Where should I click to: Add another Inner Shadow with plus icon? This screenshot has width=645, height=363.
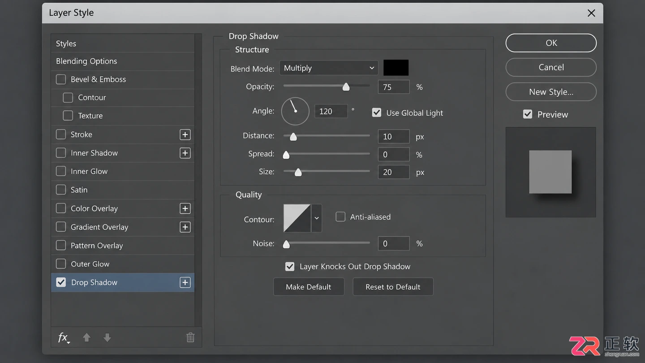185,153
